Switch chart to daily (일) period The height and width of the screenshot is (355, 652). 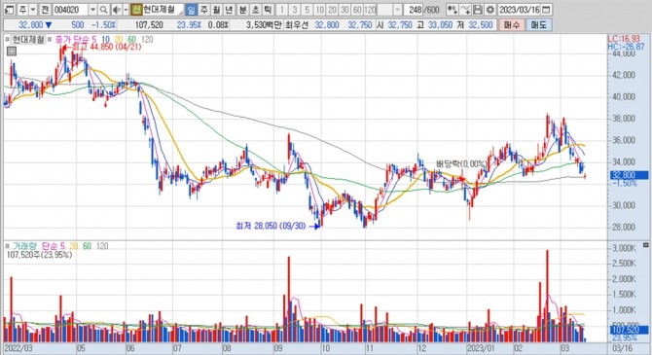191,10
